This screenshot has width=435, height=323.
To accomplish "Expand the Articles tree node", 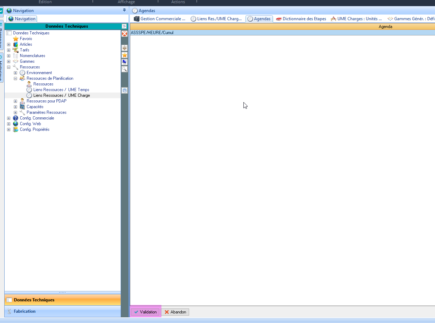I will point(9,44).
